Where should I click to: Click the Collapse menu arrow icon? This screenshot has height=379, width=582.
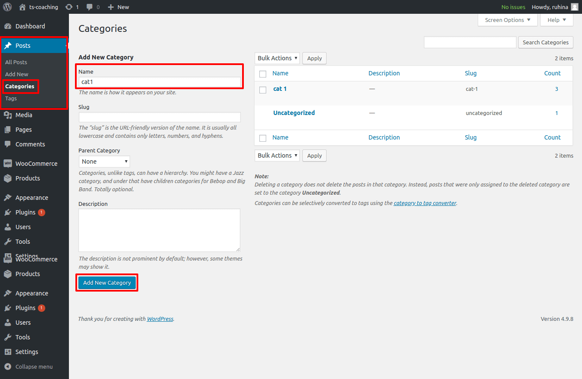pos(8,367)
